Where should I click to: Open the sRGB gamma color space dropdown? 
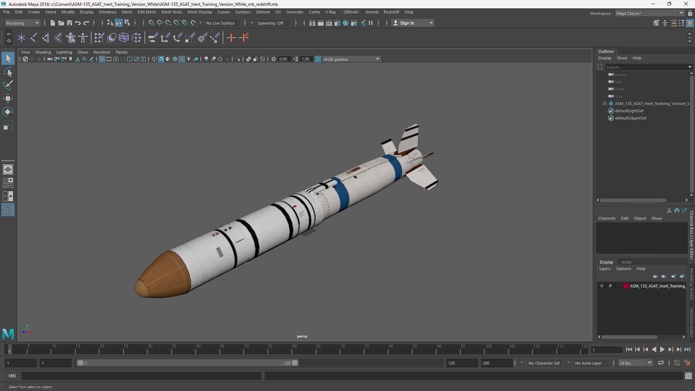[x=351, y=59]
